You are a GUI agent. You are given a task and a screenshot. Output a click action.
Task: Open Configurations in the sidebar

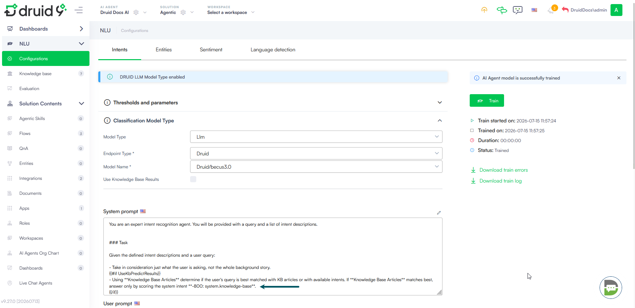pyautogui.click(x=46, y=58)
